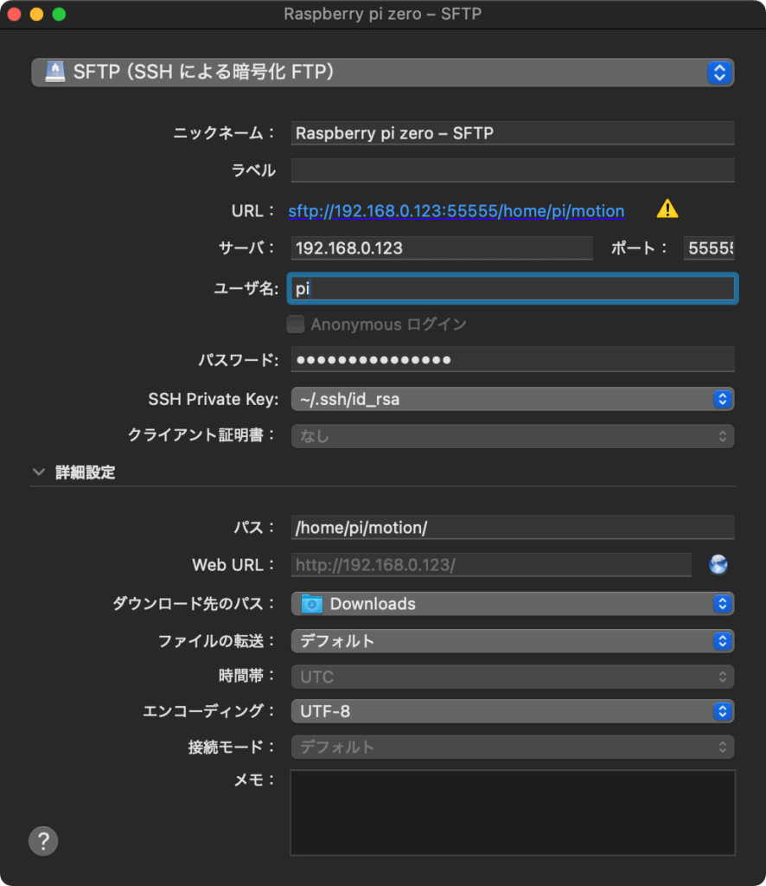The width and height of the screenshot is (766, 886).
Task: Collapse the 詳細設定 section
Action: click(x=38, y=472)
